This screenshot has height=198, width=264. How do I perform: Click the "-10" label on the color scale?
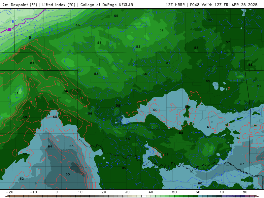tap(33, 192)
